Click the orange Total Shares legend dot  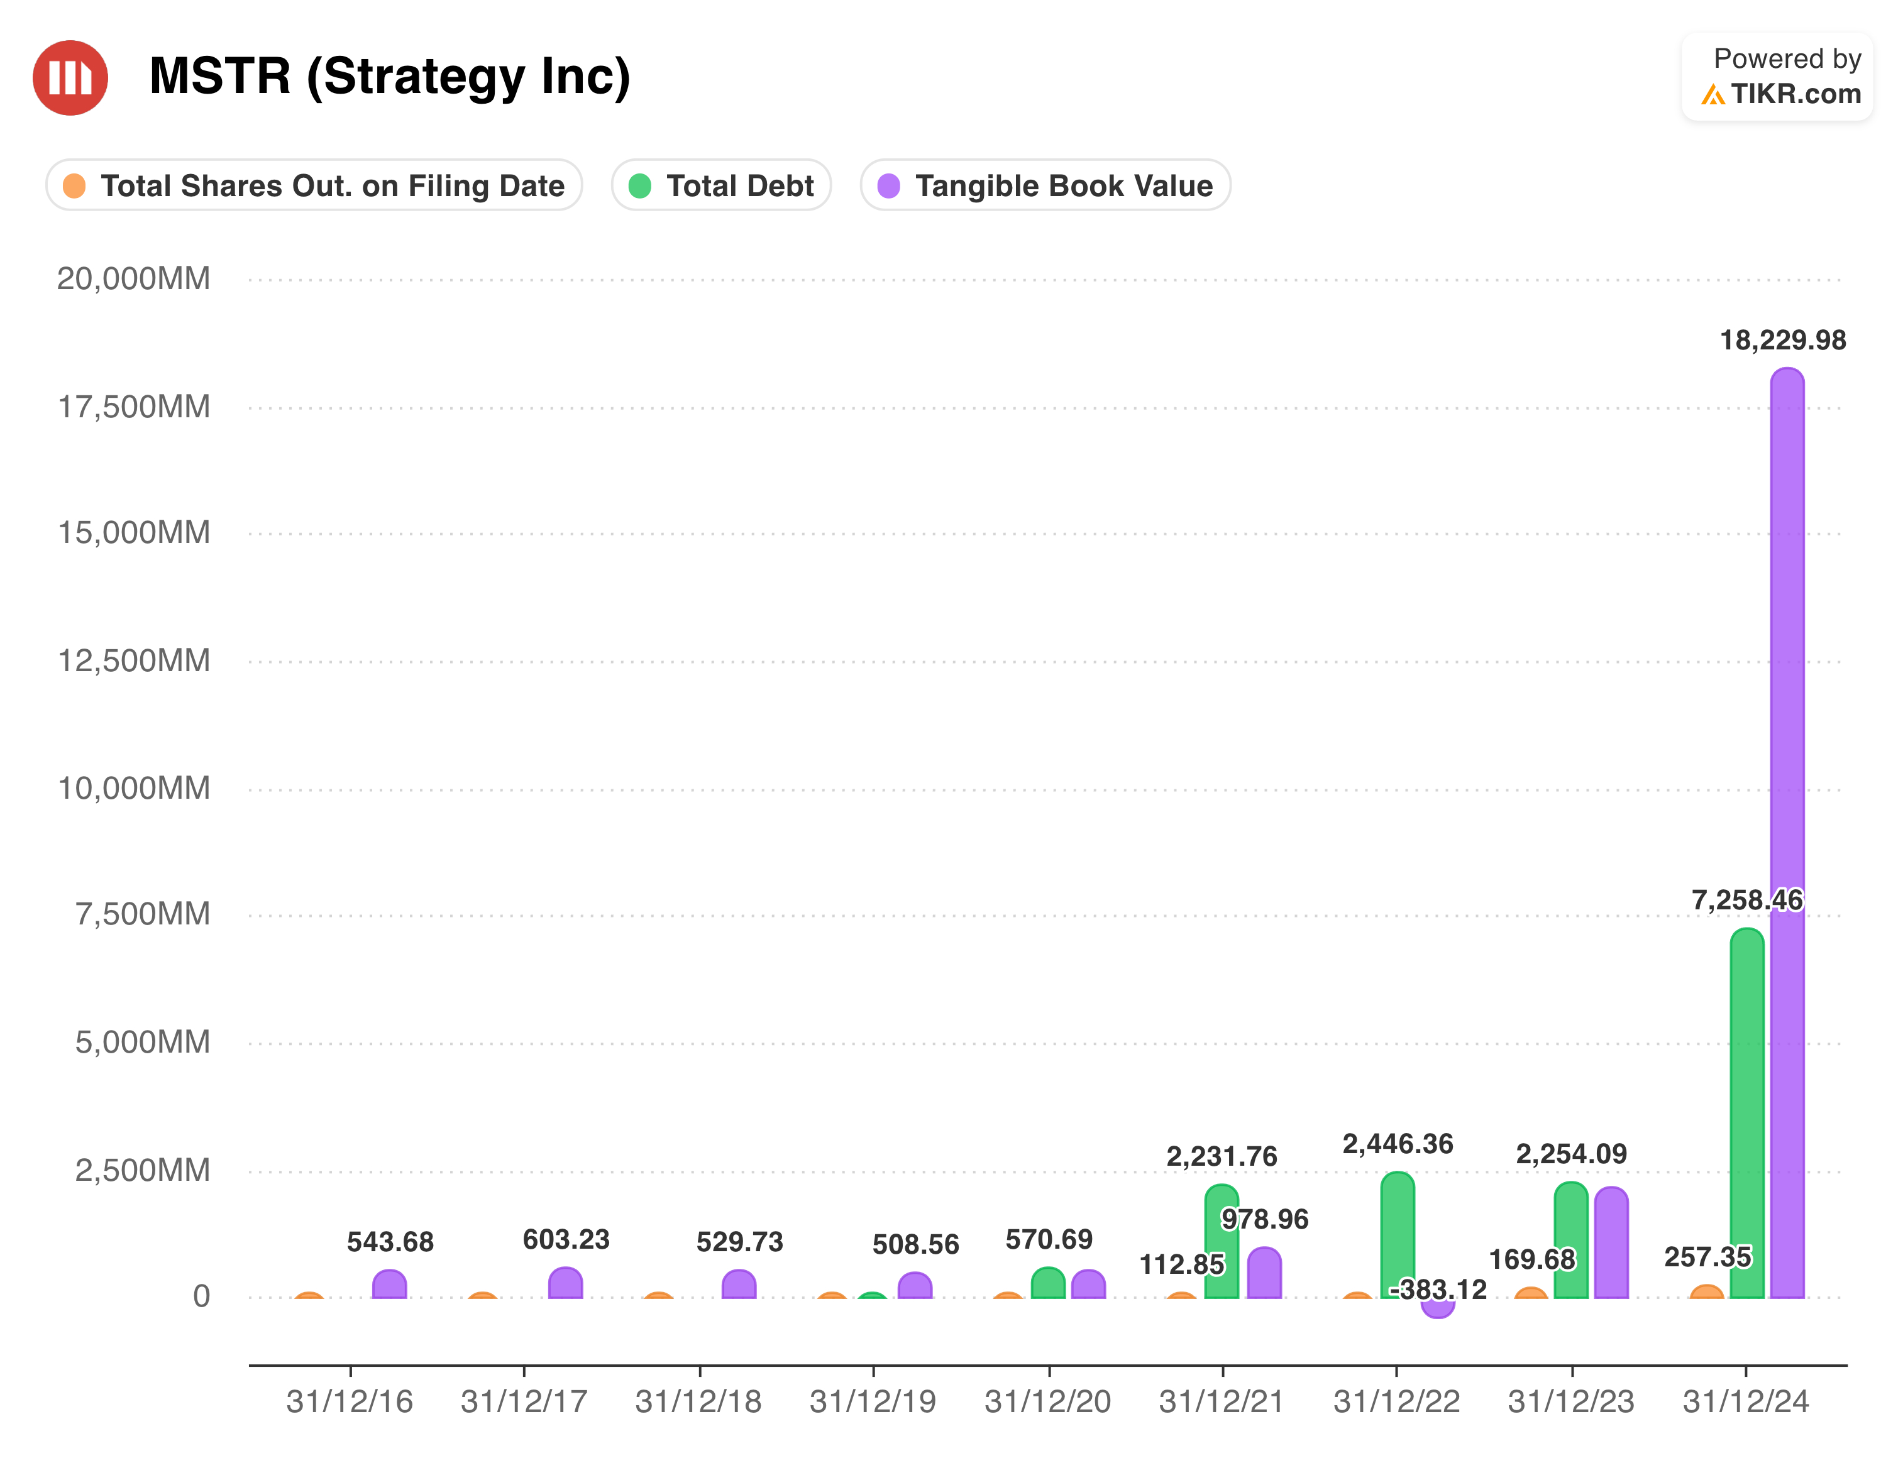75,185
